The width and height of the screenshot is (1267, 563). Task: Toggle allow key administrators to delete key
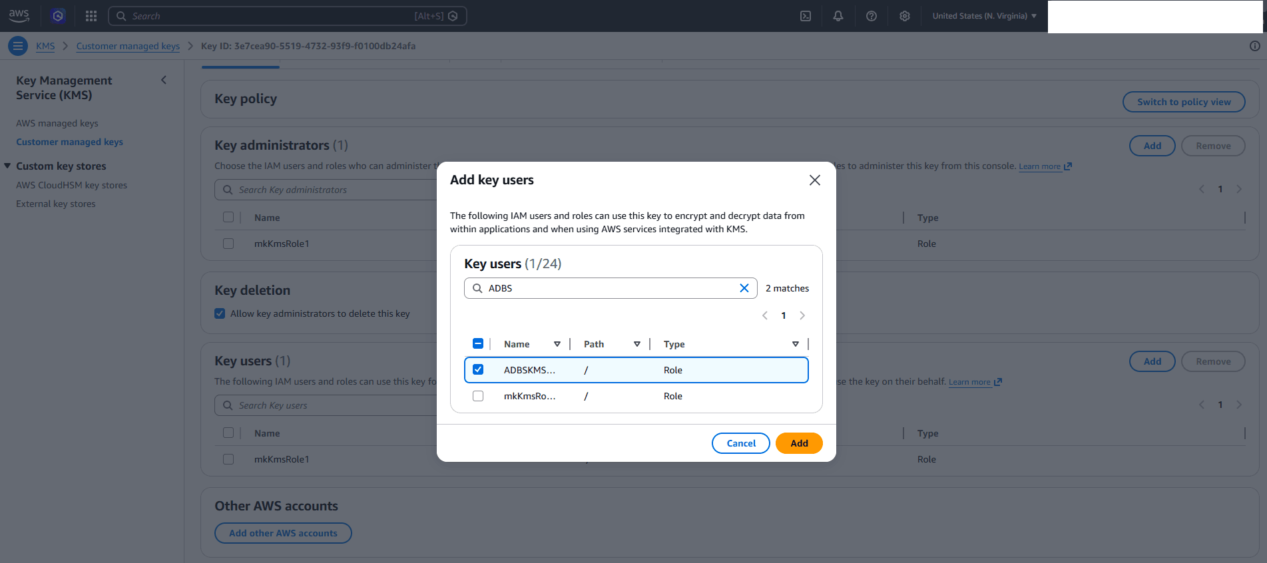point(220,313)
